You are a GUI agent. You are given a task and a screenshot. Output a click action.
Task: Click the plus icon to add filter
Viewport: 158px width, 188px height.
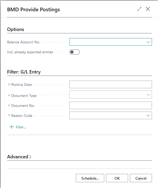coord(12,127)
